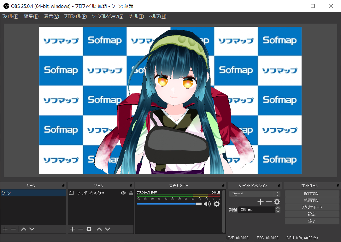Mute Desktop Audio with the speaker icon

[207, 204]
